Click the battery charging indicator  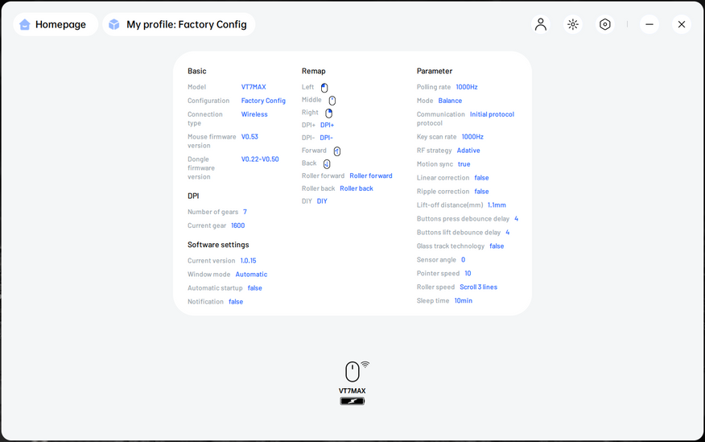(x=352, y=401)
